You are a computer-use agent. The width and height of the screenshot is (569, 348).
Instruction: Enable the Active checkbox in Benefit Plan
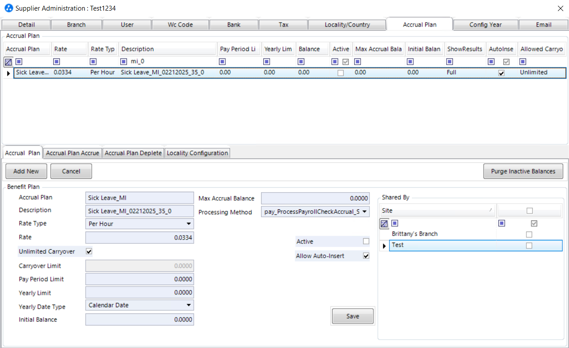[x=366, y=241]
